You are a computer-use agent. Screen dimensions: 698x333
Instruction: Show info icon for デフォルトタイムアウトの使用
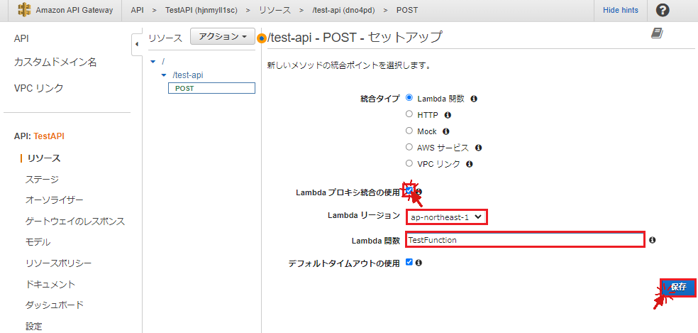[x=419, y=263]
